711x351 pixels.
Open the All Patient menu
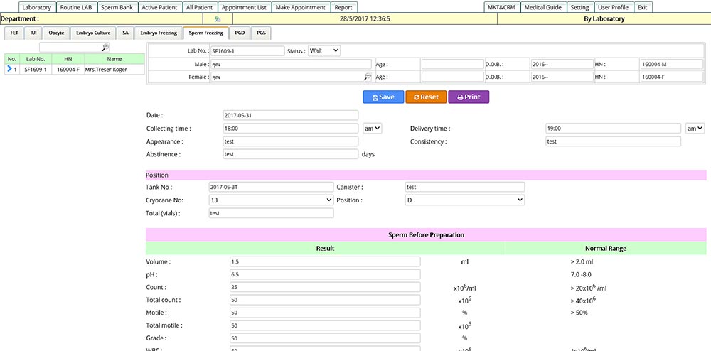(x=200, y=7)
